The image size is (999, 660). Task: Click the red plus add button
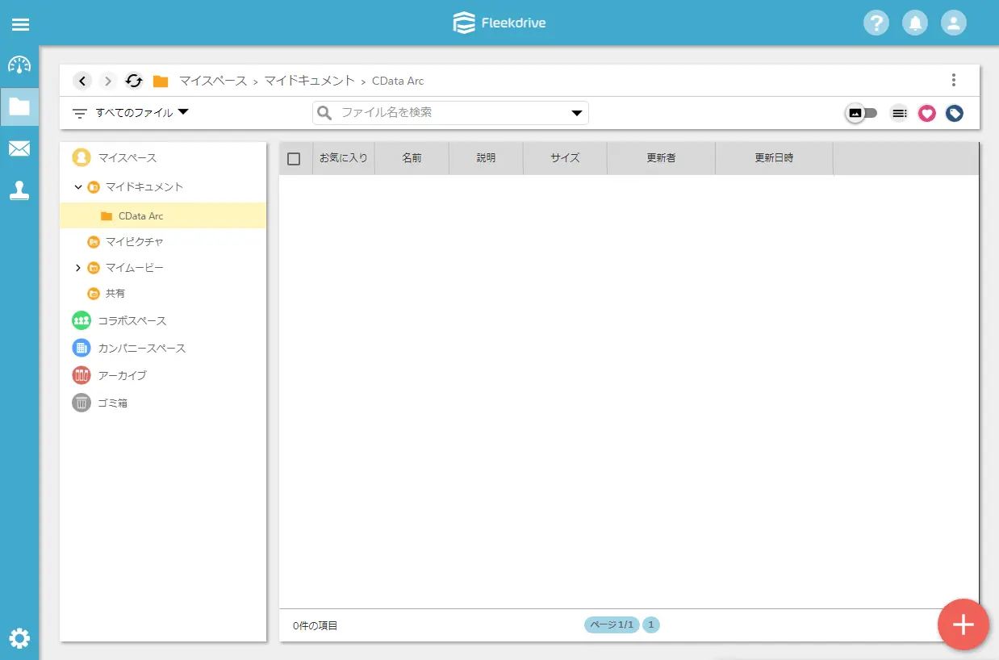[963, 624]
